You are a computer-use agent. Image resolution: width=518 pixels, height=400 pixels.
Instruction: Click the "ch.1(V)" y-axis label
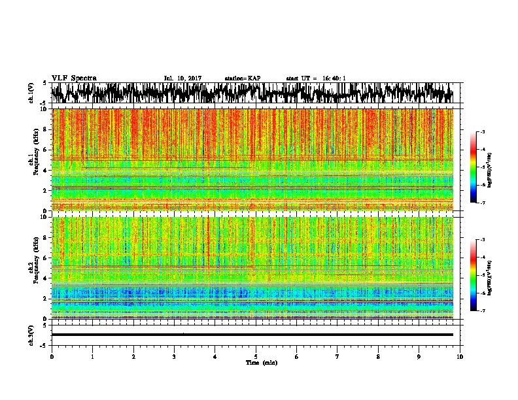click(x=31, y=93)
